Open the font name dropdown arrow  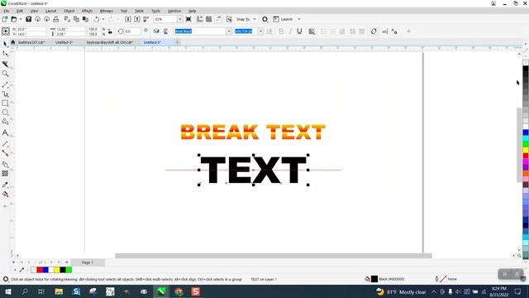(229, 31)
